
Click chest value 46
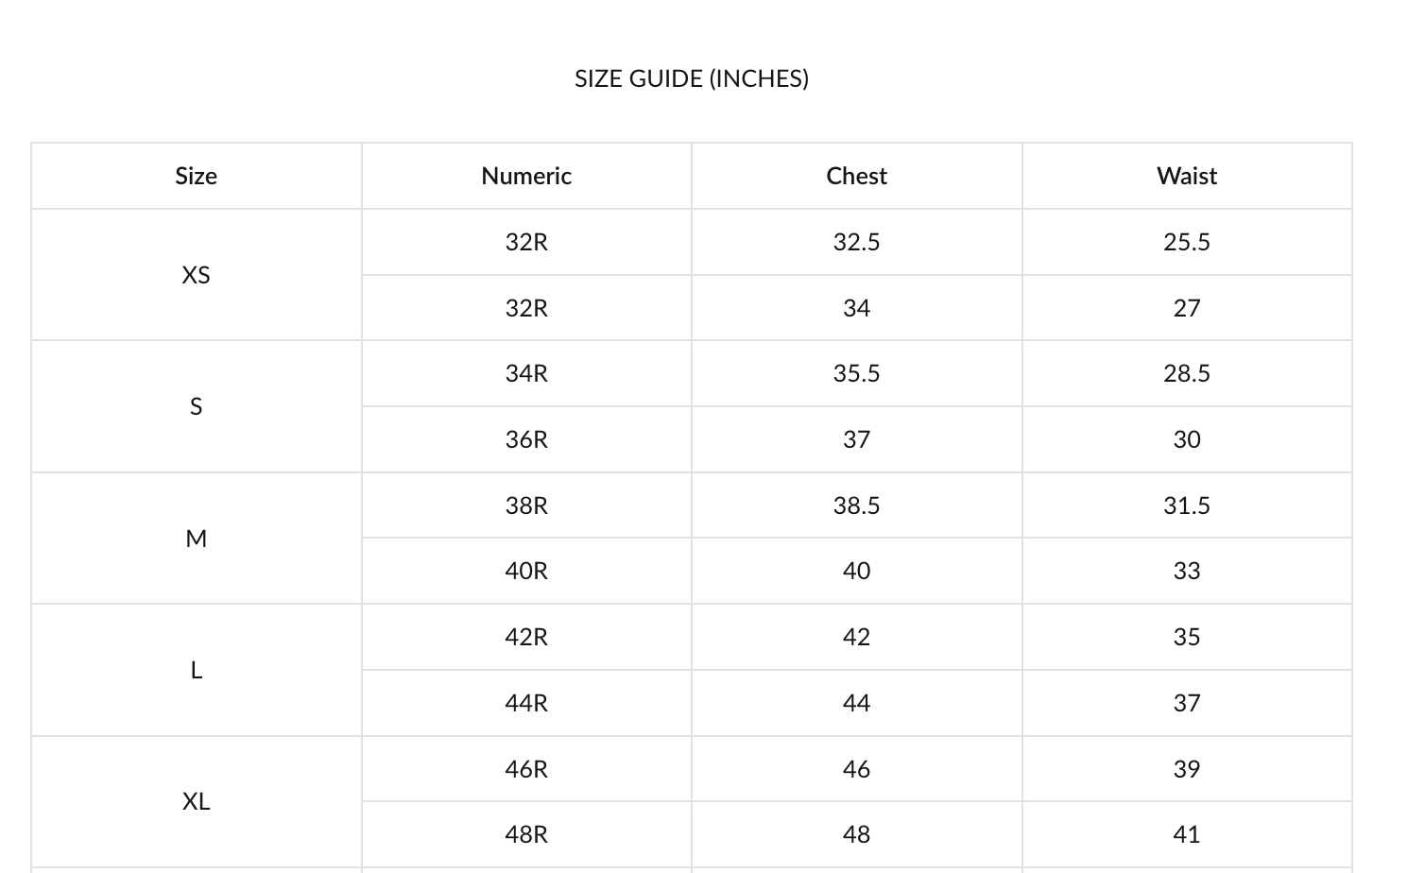[857, 769]
